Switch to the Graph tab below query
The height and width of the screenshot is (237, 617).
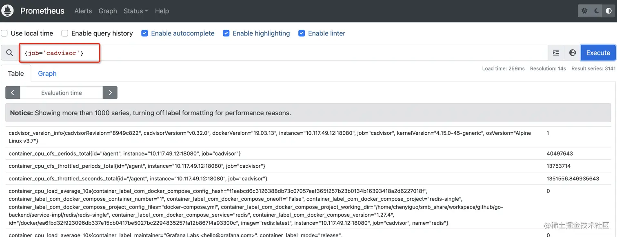tap(47, 74)
